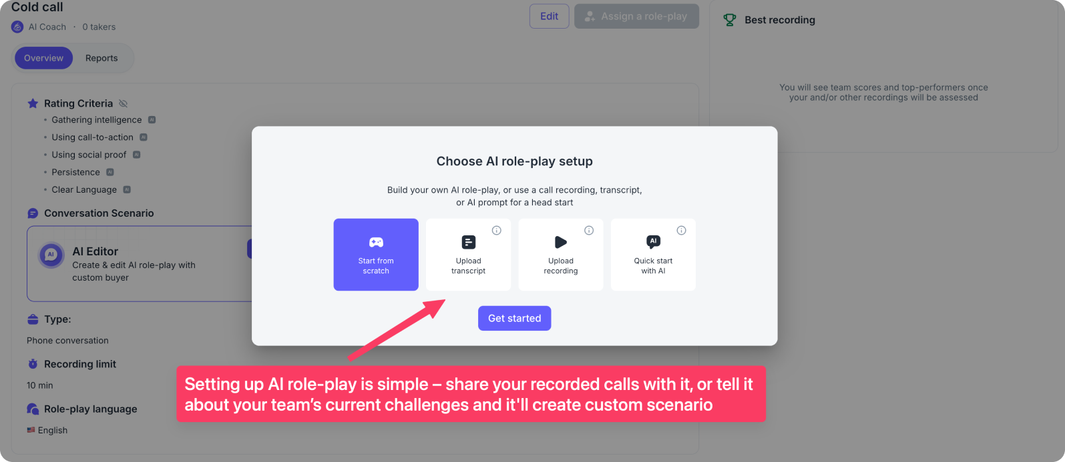
Task: Click the Edit button
Action: (x=549, y=16)
